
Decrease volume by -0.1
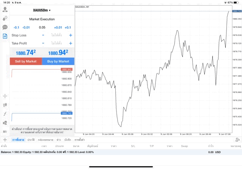16,28
